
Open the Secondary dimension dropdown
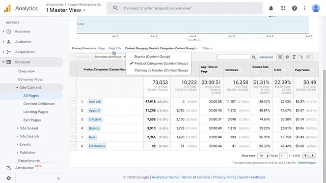click(x=110, y=57)
